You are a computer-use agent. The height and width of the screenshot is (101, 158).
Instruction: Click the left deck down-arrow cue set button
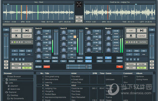pos(16,36)
